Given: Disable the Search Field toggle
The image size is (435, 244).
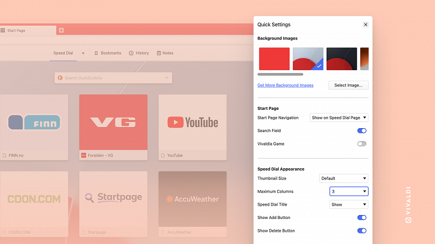Looking at the screenshot, I should click(x=362, y=130).
